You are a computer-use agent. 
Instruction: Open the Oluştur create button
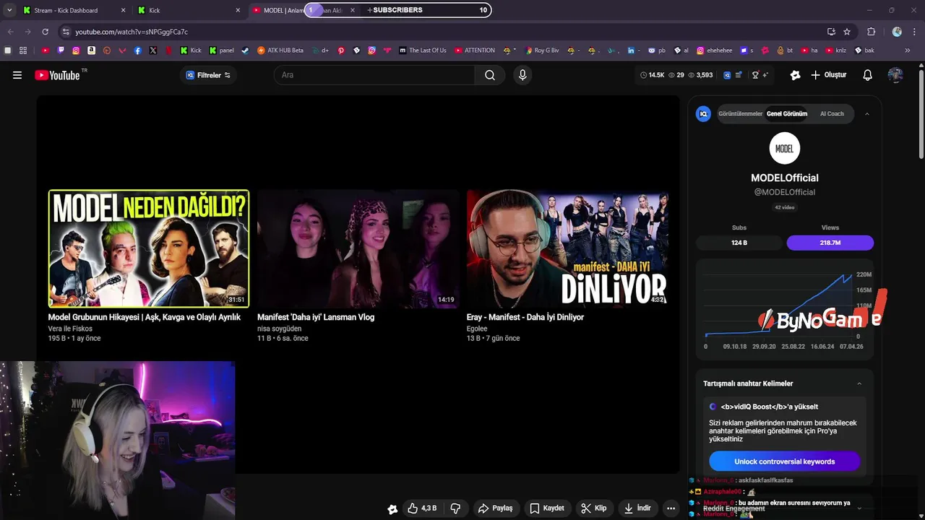pos(829,75)
